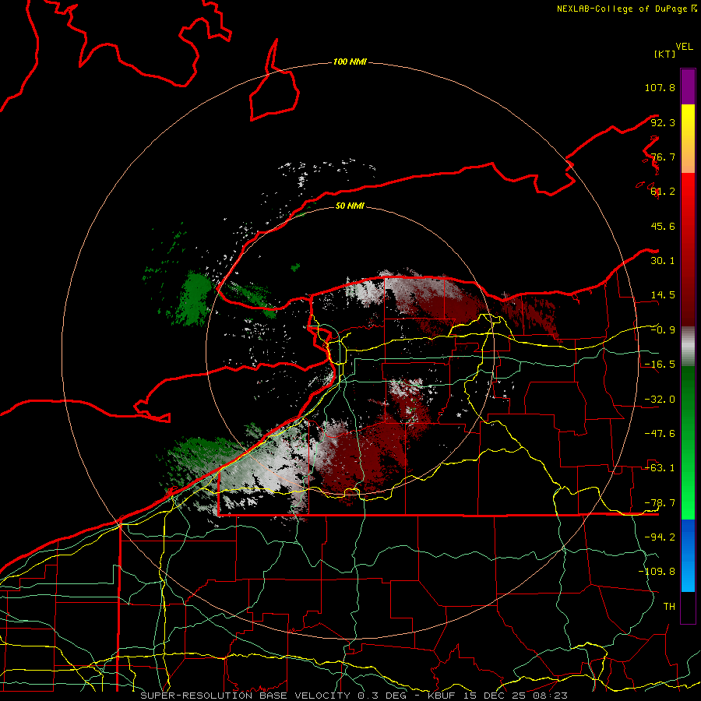Click the -109.8 velocity scale value
Viewport: 701px width, 701px height.
(657, 572)
